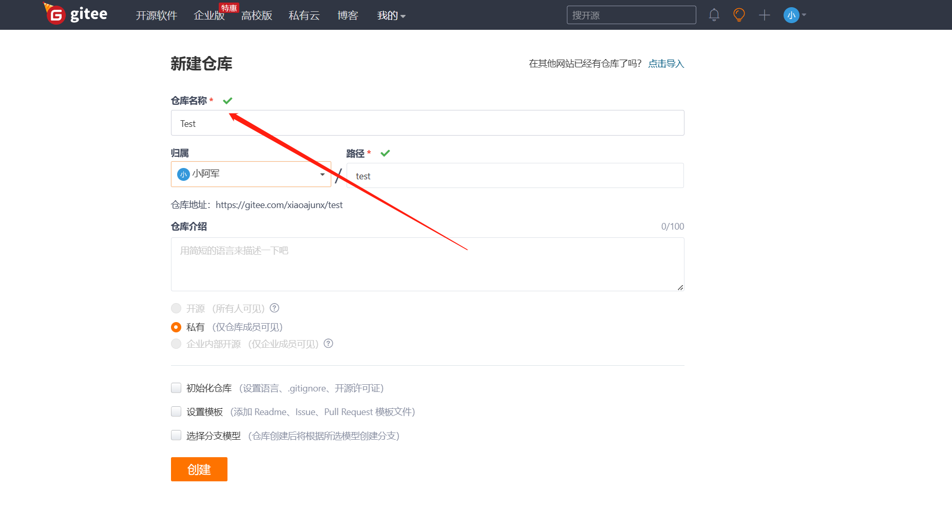The image size is (952, 525).
Task: Click the lightbulb feedback icon
Action: pyautogui.click(x=739, y=15)
